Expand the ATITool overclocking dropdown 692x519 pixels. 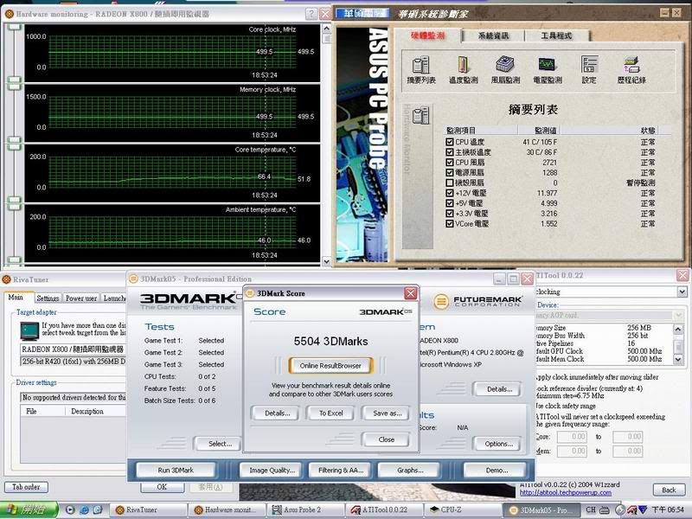[x=683, y=292]
